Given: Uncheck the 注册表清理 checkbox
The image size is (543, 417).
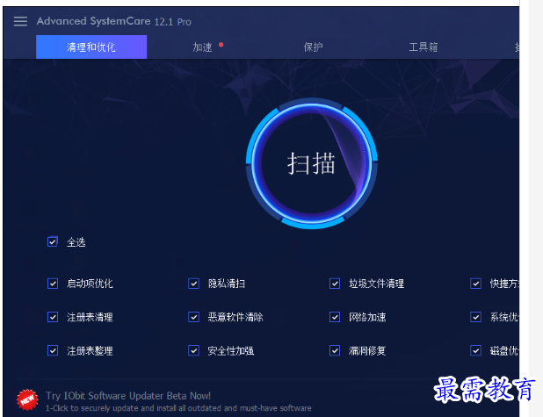Looking at the screenshot, I should (53, 317).
